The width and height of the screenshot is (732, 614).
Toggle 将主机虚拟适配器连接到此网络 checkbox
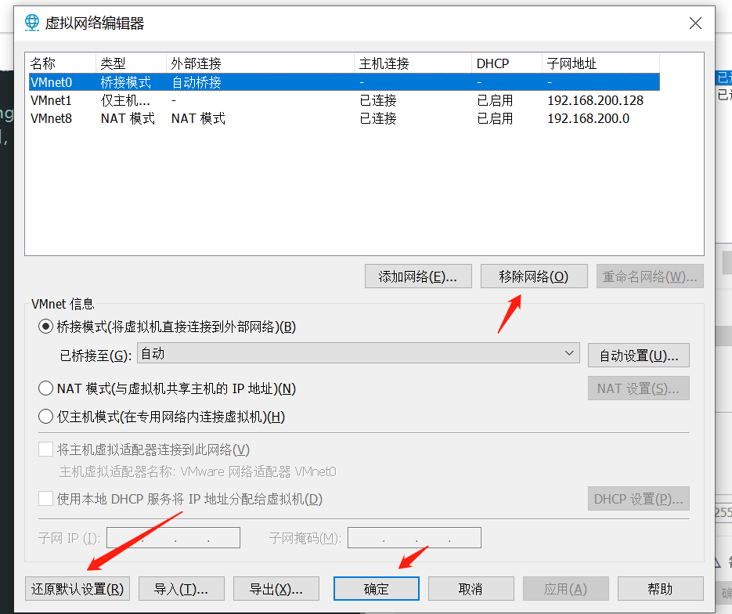[45, 450]
